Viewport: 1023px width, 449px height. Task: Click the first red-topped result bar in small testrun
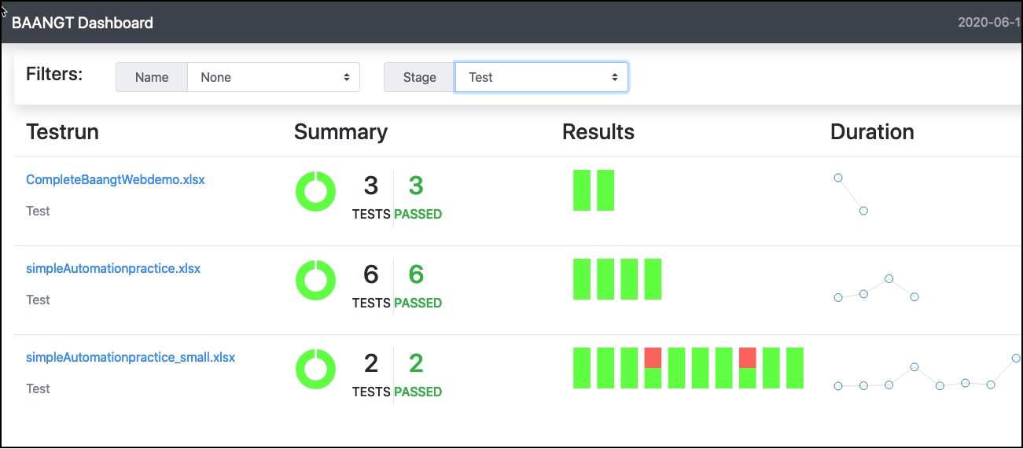point(653,368)
